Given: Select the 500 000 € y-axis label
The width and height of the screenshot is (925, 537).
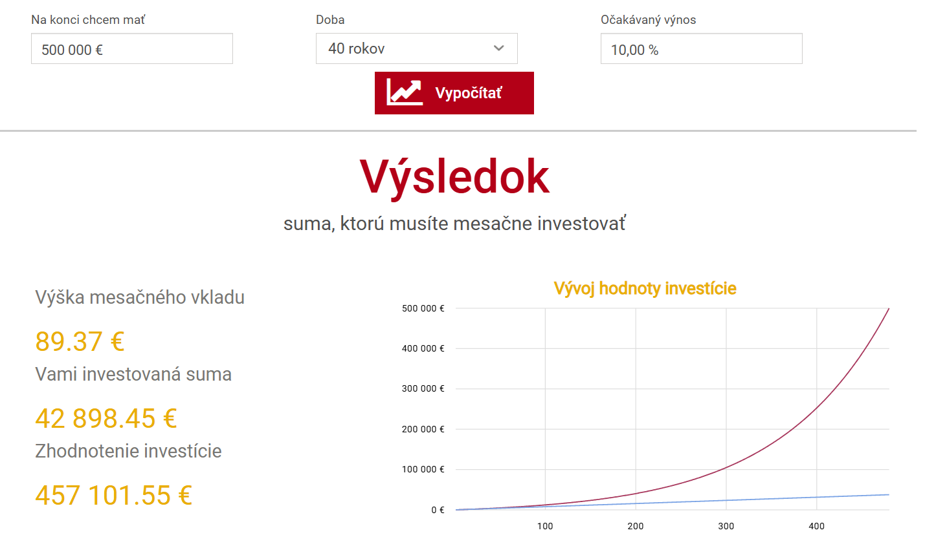Looking at the screenshot, I should [423, 308].
